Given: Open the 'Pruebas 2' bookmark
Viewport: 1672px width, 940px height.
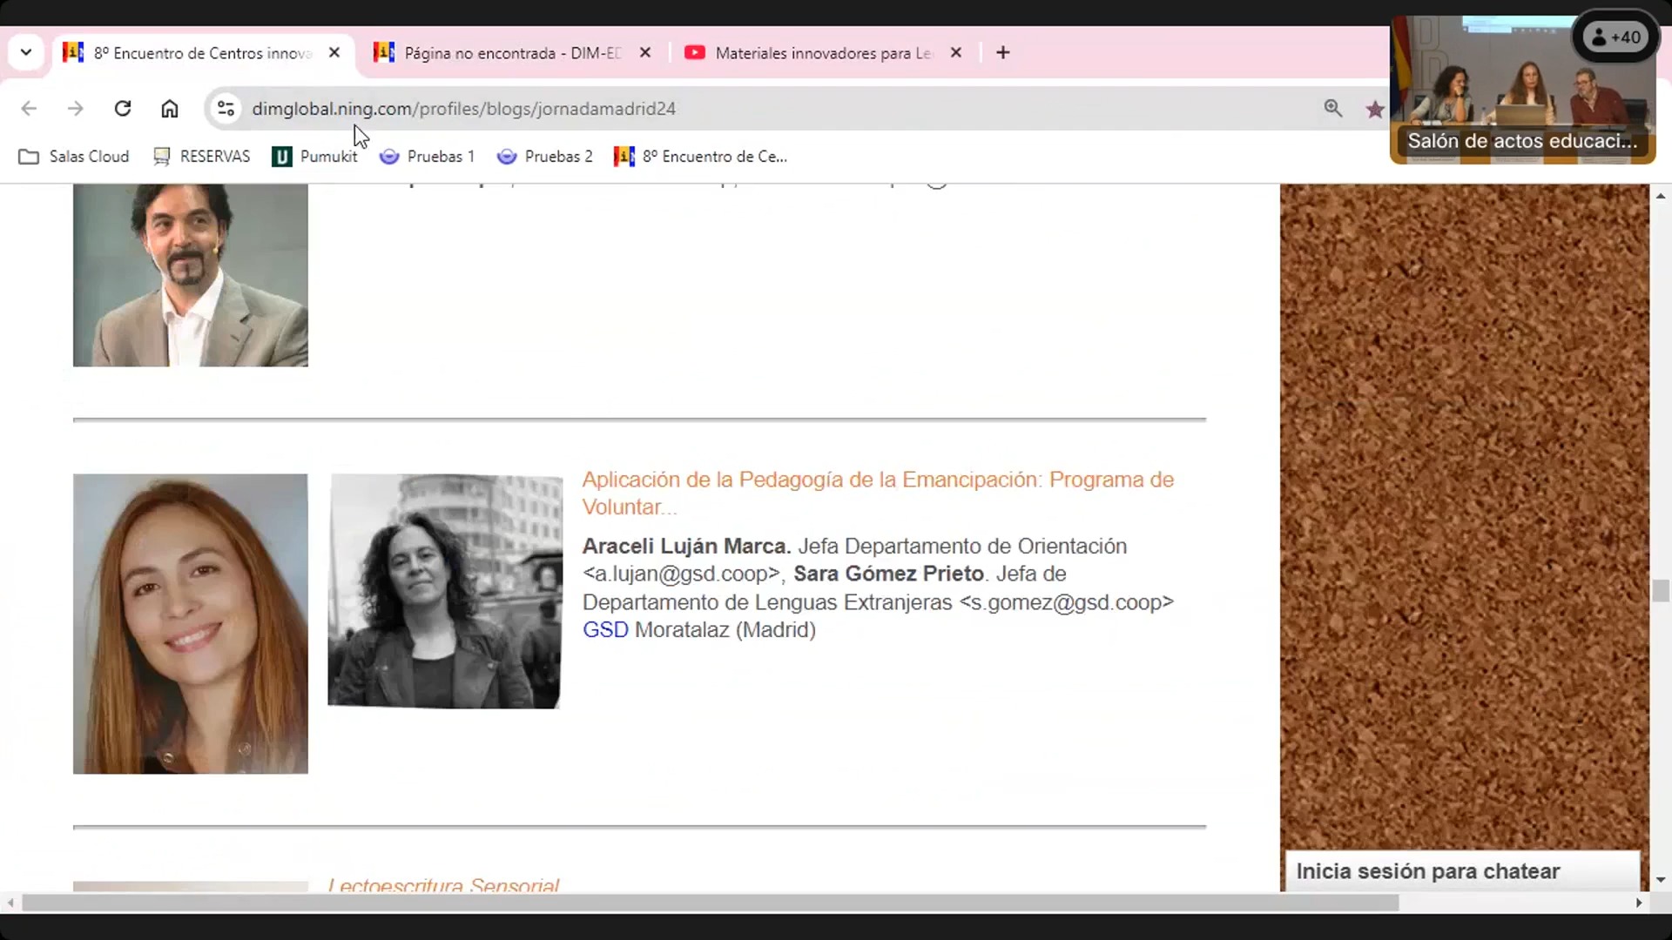Looking at the screenshot, I should [x=545, y=157].
